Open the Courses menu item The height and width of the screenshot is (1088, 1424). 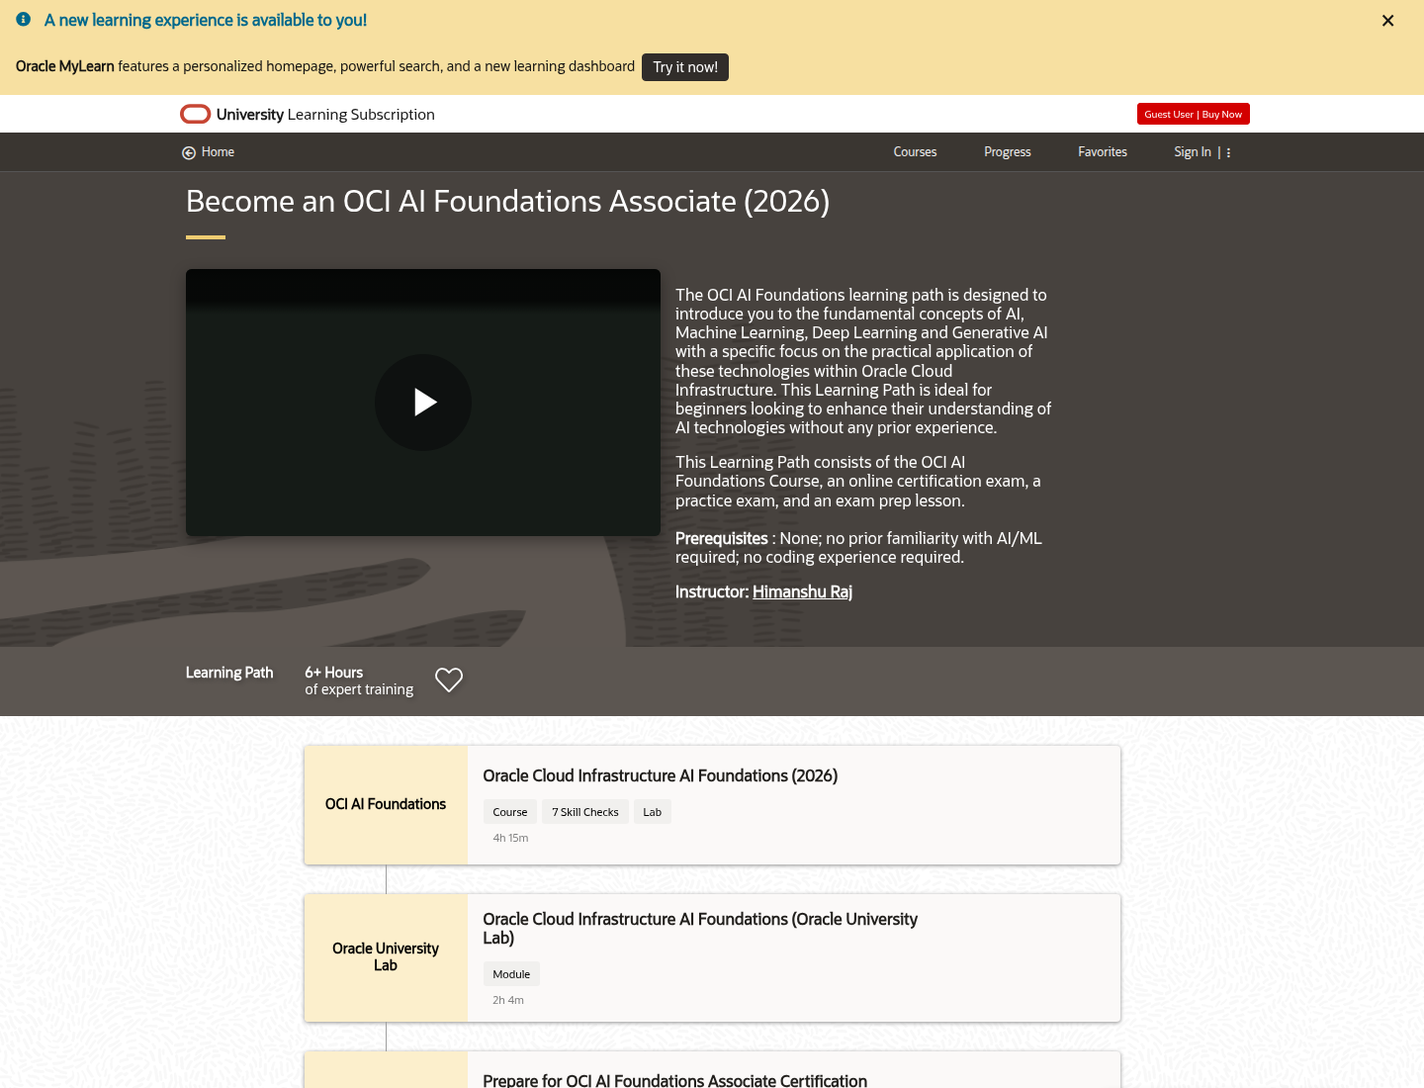pyautogui.click(x=915, y=152)
